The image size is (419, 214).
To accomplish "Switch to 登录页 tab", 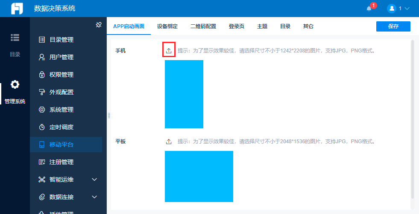I will pyautogui.click(x=237, y=26).
